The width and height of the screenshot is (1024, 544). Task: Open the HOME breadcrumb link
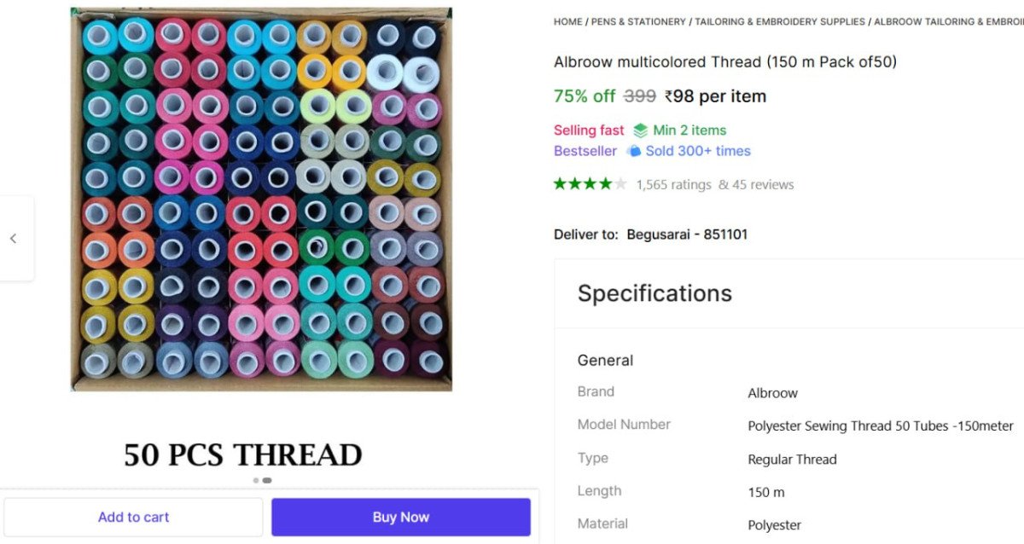coord(567,21)
